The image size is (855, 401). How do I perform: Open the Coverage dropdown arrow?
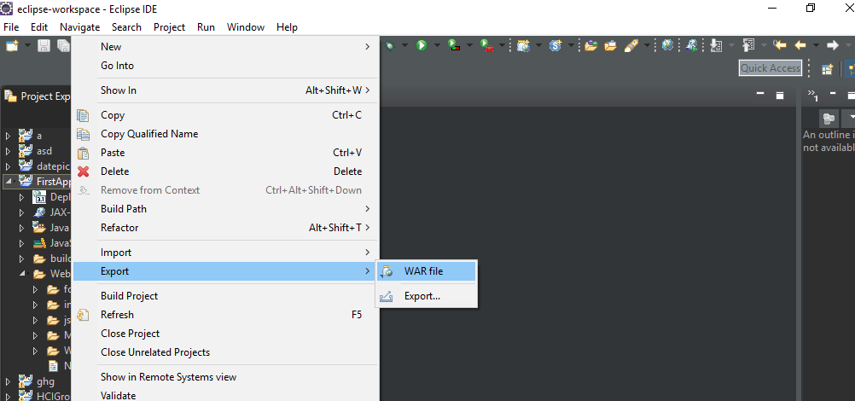click(x=469, y=46)
